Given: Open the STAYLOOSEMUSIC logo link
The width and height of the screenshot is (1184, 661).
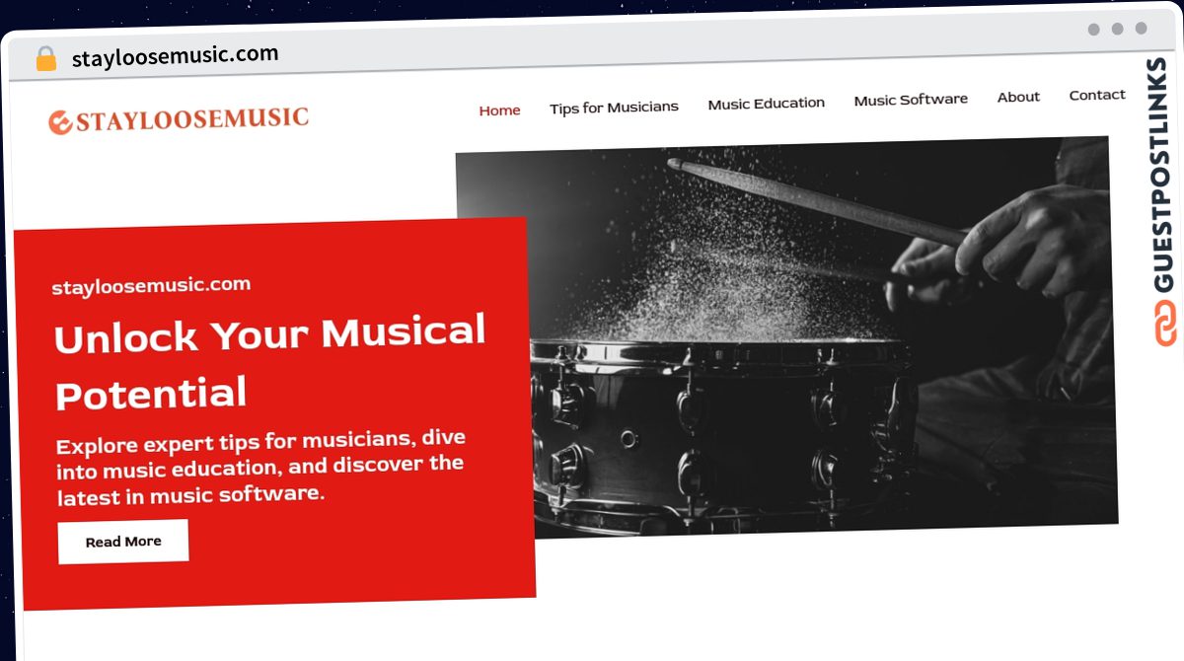Looking at the screenshot, I should [x=179, y=119].
